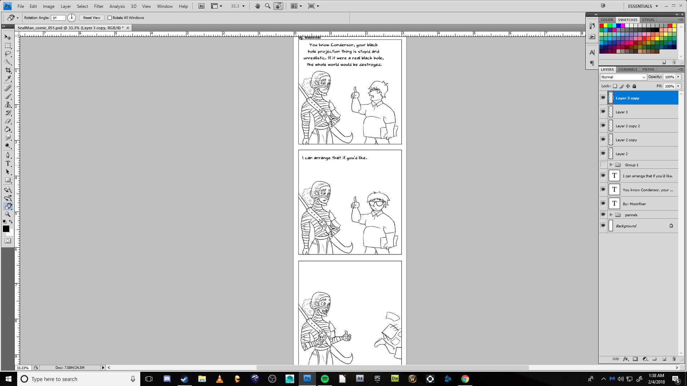Open the Essentials workspace dropdown
This screenshot has height=386, width=687.
pyautogui.click(x=643, y=6)
